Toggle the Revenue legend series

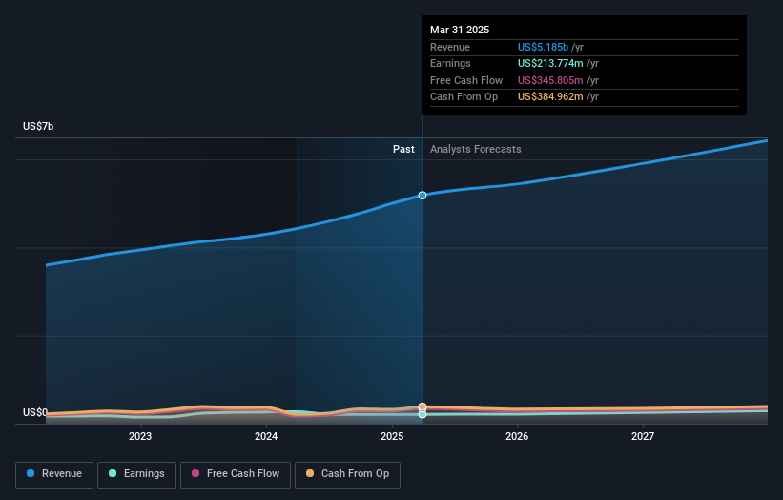(x=54, y=474)
